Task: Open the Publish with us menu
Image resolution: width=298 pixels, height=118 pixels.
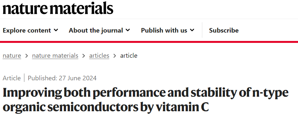Action: [x=168, y=30]
